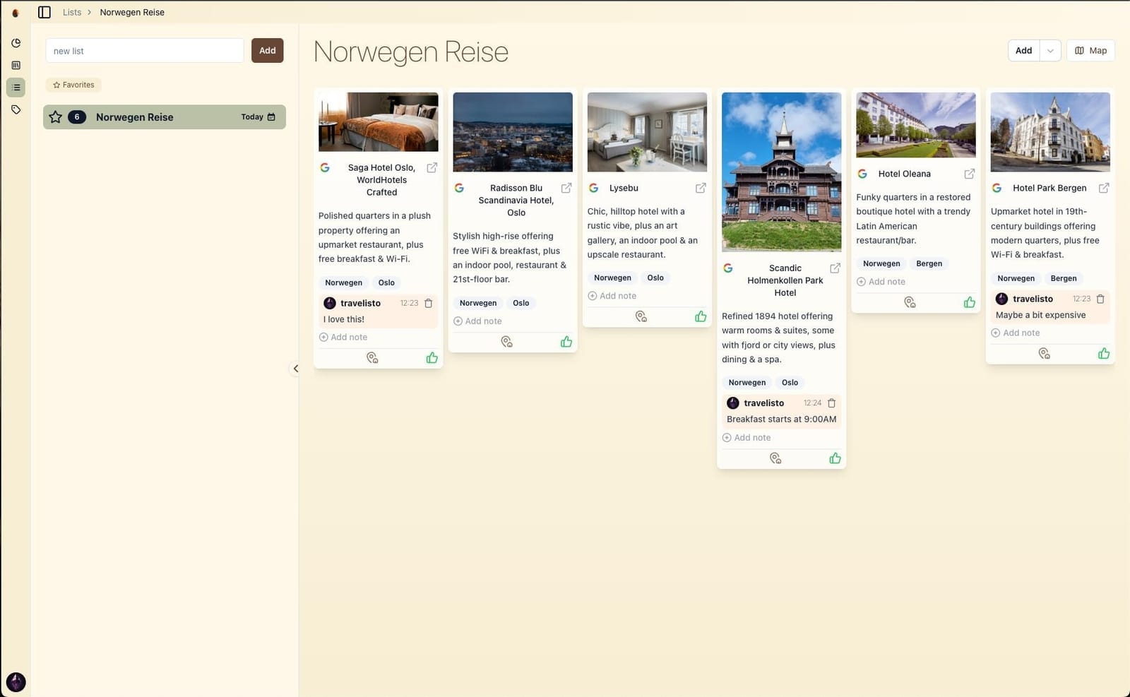
Task: Delete the 'Breakfast starts at 9:00AM' note
Action: coord(832,403)
